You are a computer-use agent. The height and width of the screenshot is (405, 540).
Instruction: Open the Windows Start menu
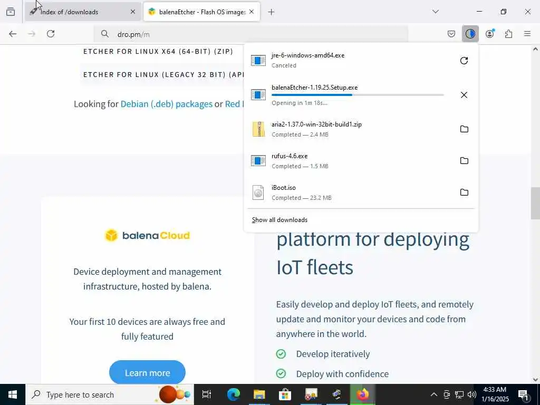pos(13,394)
